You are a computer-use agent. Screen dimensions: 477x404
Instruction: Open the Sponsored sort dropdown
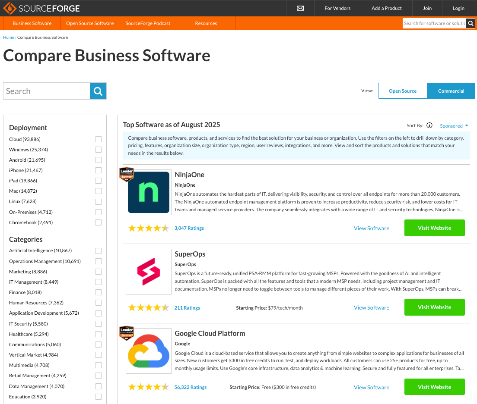pos(454,125)
